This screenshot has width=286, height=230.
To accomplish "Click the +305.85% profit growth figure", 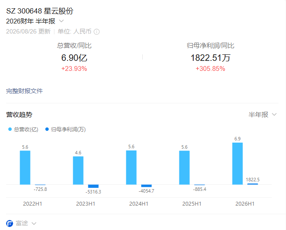I will tap(210, 69).
